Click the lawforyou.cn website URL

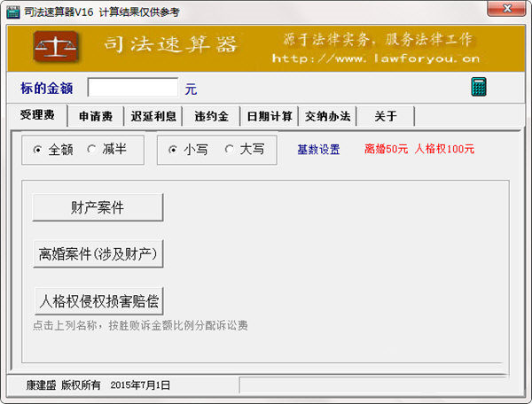[x=376, y=58]
